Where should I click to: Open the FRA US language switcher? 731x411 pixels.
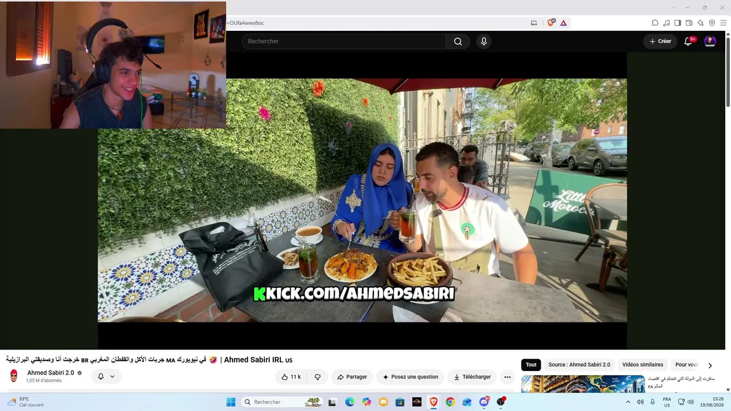pyautogui.click(x=667, y=402)
